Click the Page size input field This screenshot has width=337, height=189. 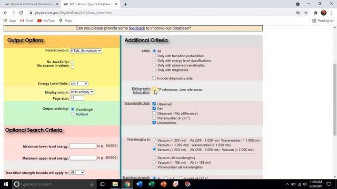click(77, 98)
